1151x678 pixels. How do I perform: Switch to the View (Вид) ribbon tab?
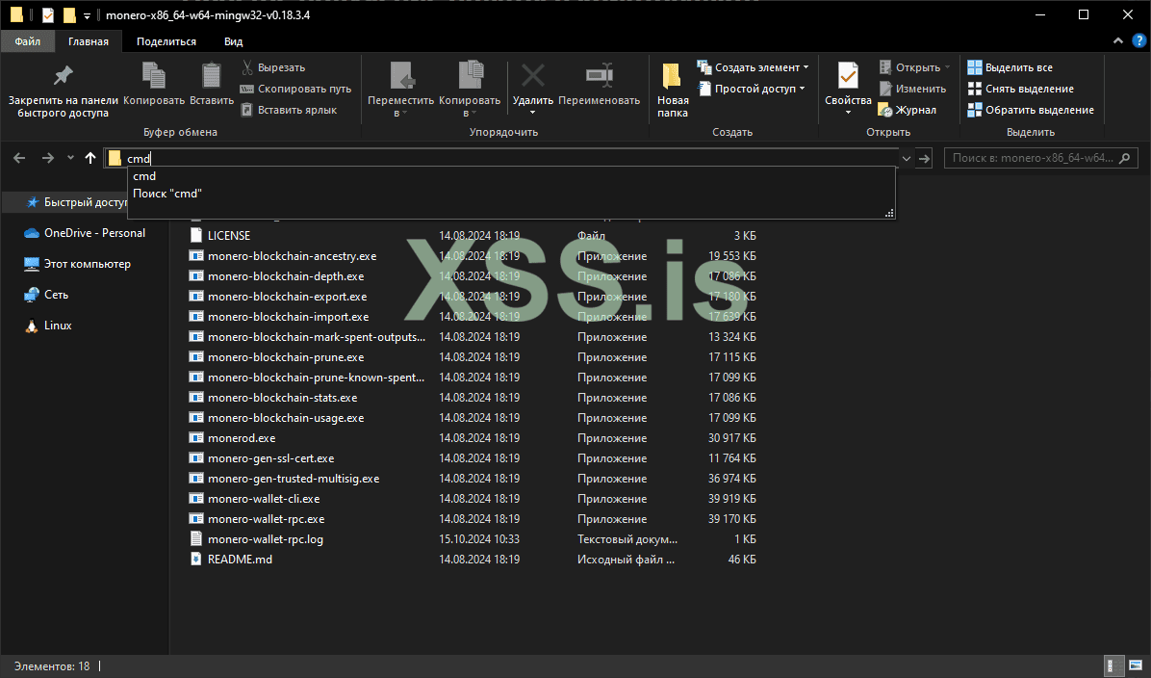click(x=233, y=41)
